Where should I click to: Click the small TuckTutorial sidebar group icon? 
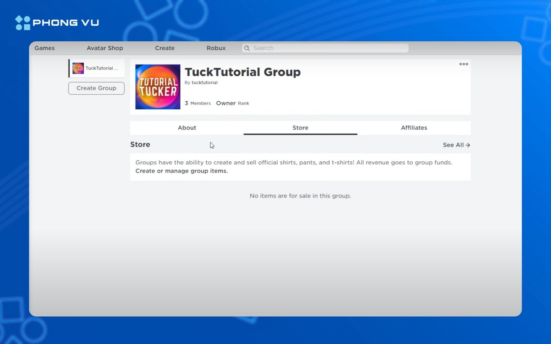[x=78, y=68]
